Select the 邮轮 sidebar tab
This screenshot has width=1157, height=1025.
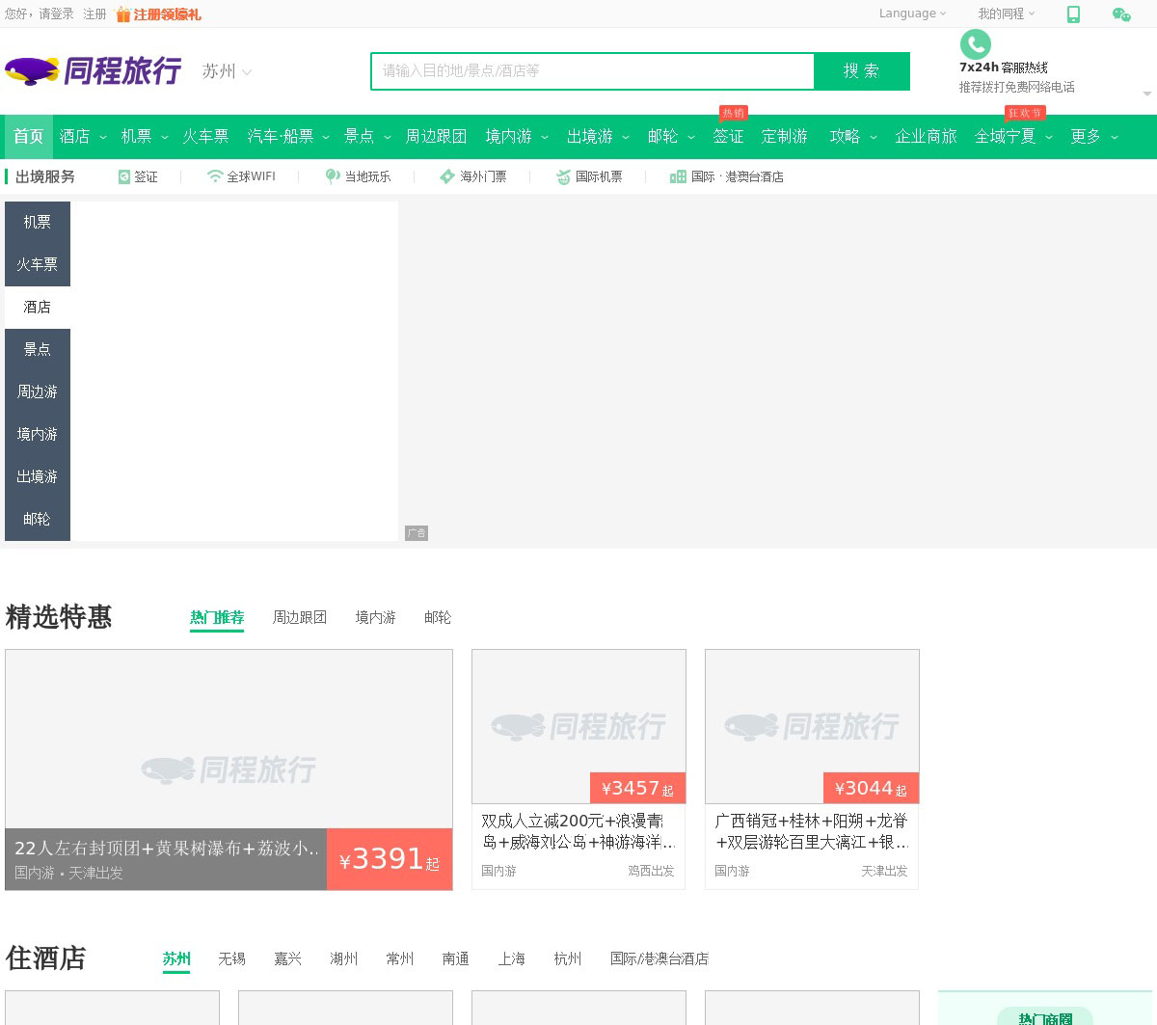click(x=38, y=520)
